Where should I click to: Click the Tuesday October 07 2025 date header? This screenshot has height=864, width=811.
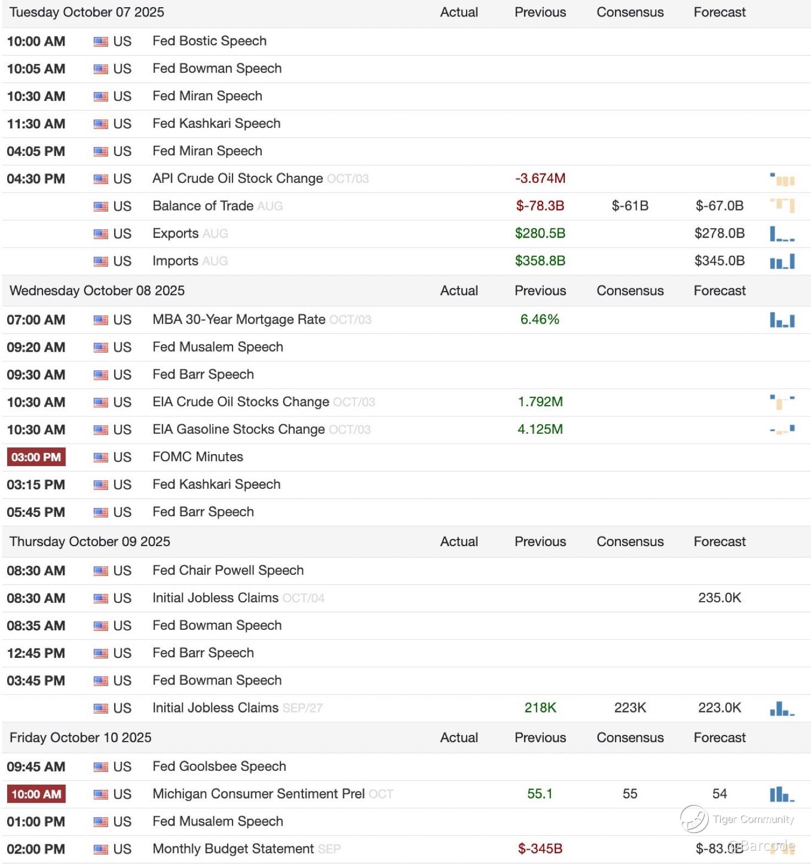tap(87, 12)
